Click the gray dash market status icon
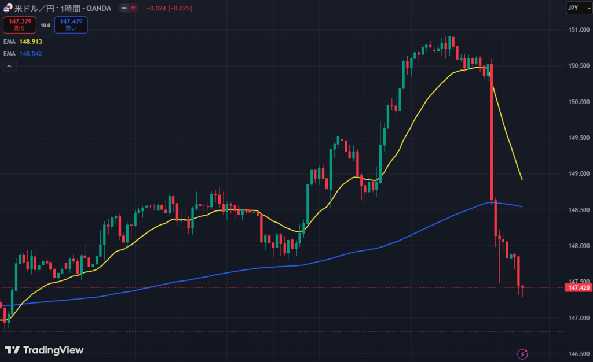 pos(125,9)
